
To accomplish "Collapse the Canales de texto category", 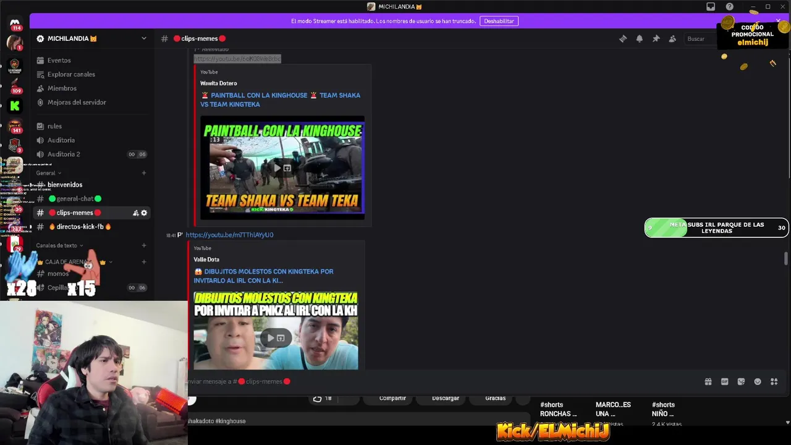I will click(x=59, y=245).
